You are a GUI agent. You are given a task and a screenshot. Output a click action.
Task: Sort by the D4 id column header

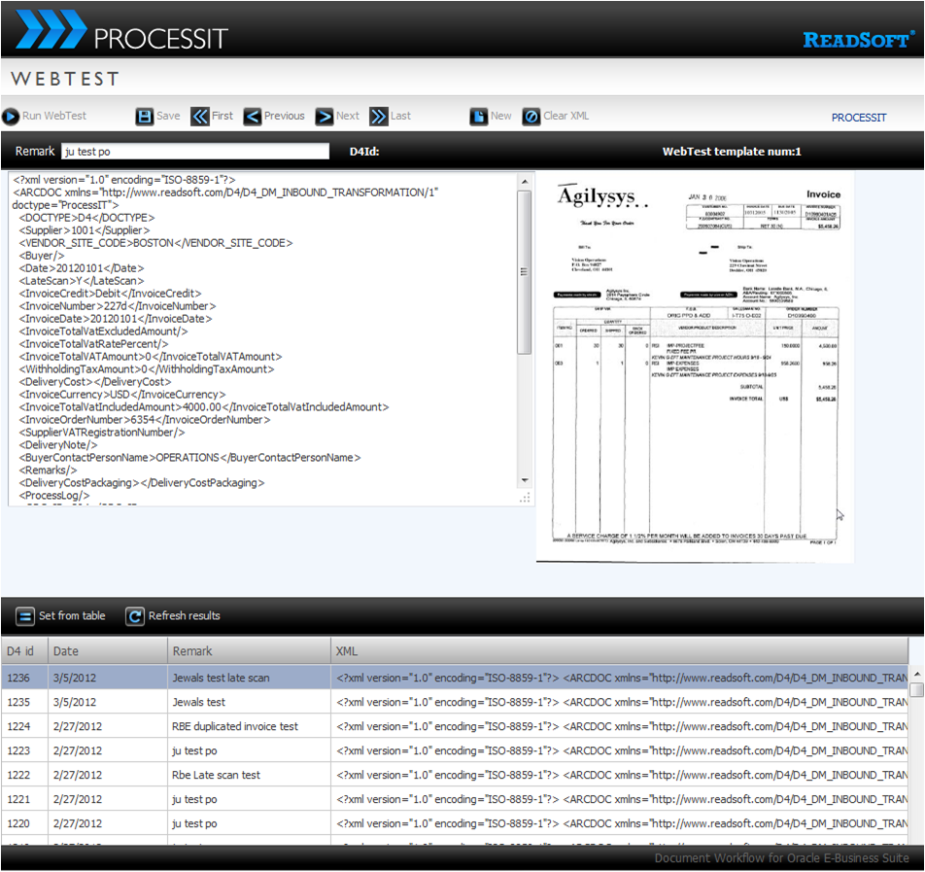click(23, 651)
